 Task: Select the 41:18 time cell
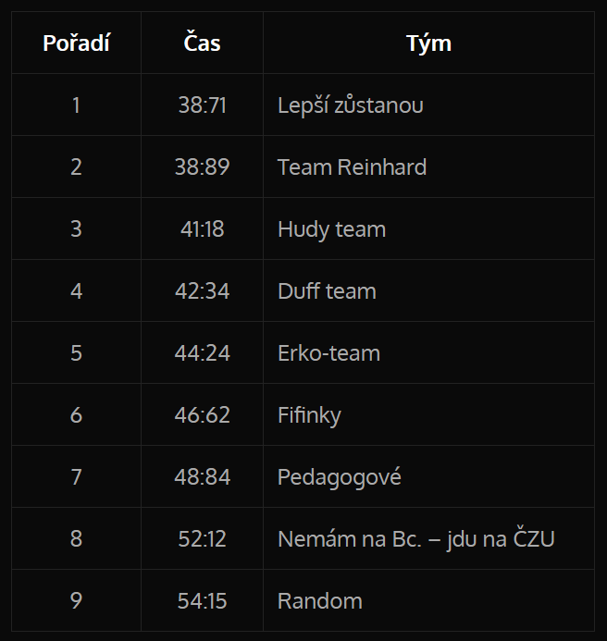pos(202,229)
